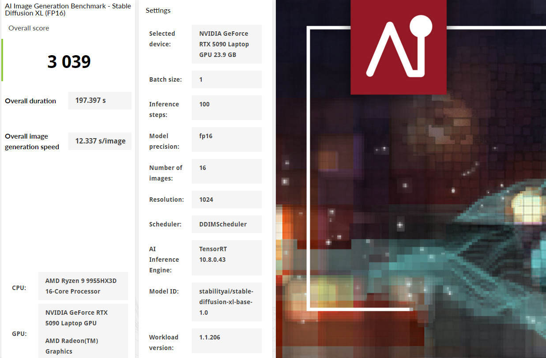Image resolution: width=546 pixels, height=358 pixels.
Task: Select the selected device value with 23.9 GB
Action: click(x=224, y=44)
